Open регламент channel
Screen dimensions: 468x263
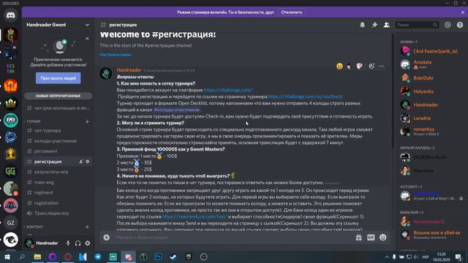pos(58,151)
